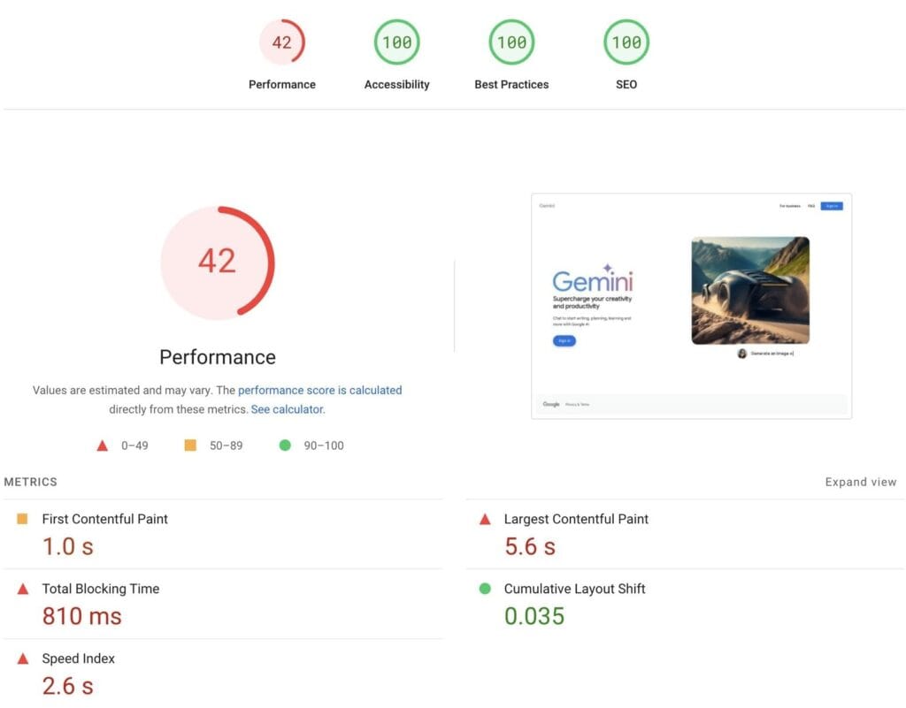Click the METRICS section heading
The image size is (906, 708).
pos(31,482)
